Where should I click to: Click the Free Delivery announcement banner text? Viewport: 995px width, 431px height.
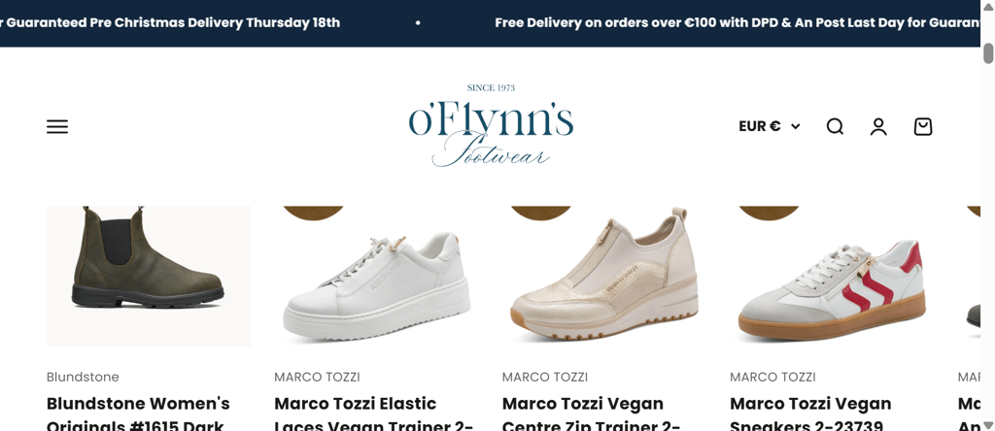coord(738,23)
